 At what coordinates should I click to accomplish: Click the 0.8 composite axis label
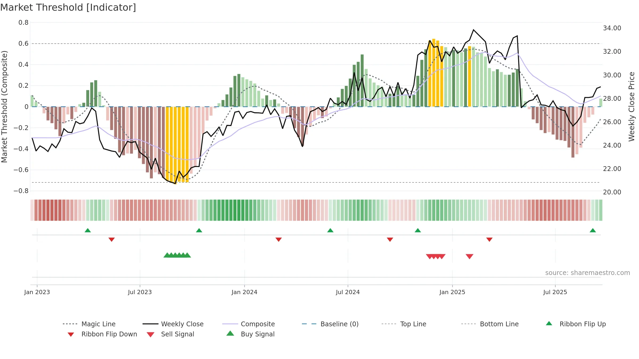(x=23, y=23)
